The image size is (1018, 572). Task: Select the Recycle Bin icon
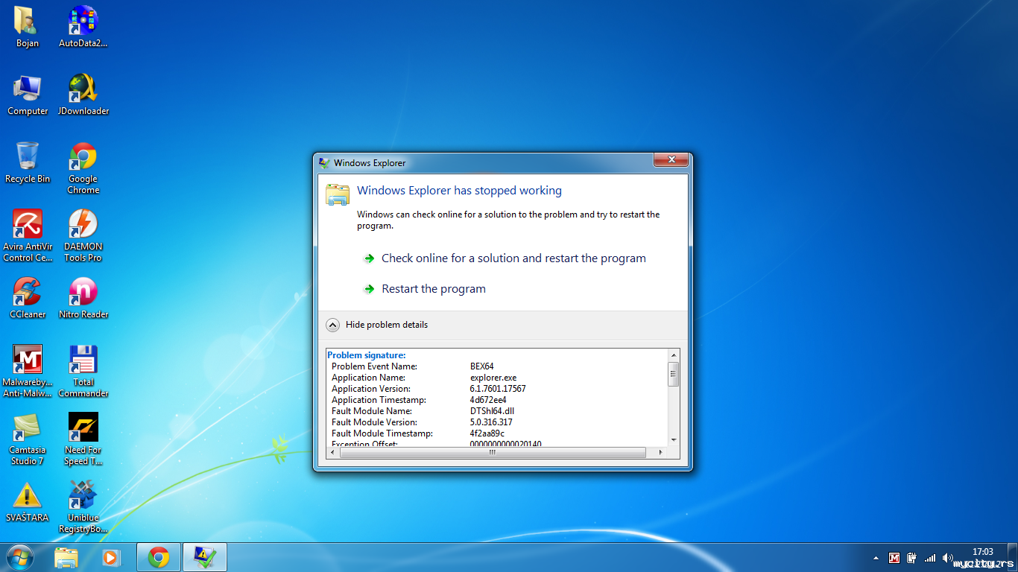(x=28, y=162)
